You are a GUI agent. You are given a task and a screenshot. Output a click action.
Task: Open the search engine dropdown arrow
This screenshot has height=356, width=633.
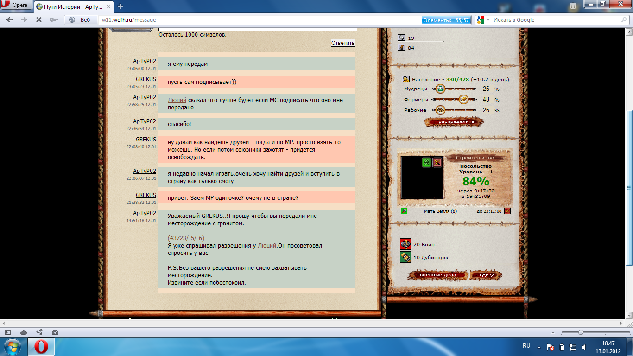tap(488, 20)
